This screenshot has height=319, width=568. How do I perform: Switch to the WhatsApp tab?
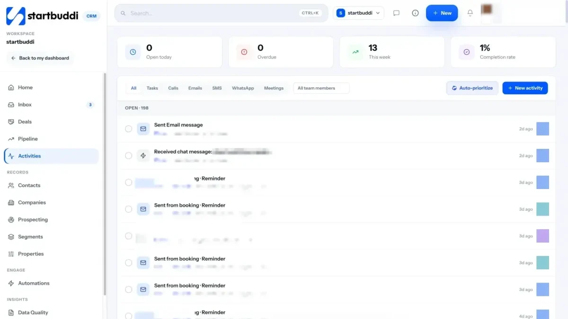(x=243, y=88)
